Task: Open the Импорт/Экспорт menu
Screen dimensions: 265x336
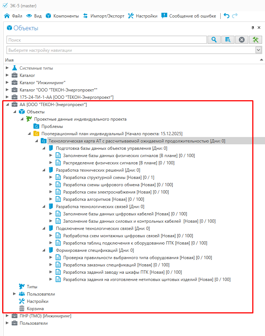Action: tap(104, 16)
